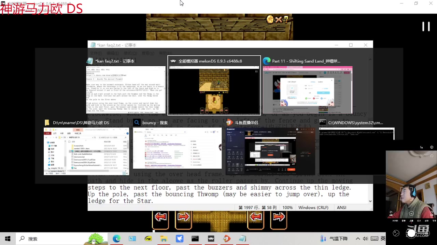This screenshot has height=245, width=437.
Task: Toggle the 英 input method indicator
Action: [383, 239]
